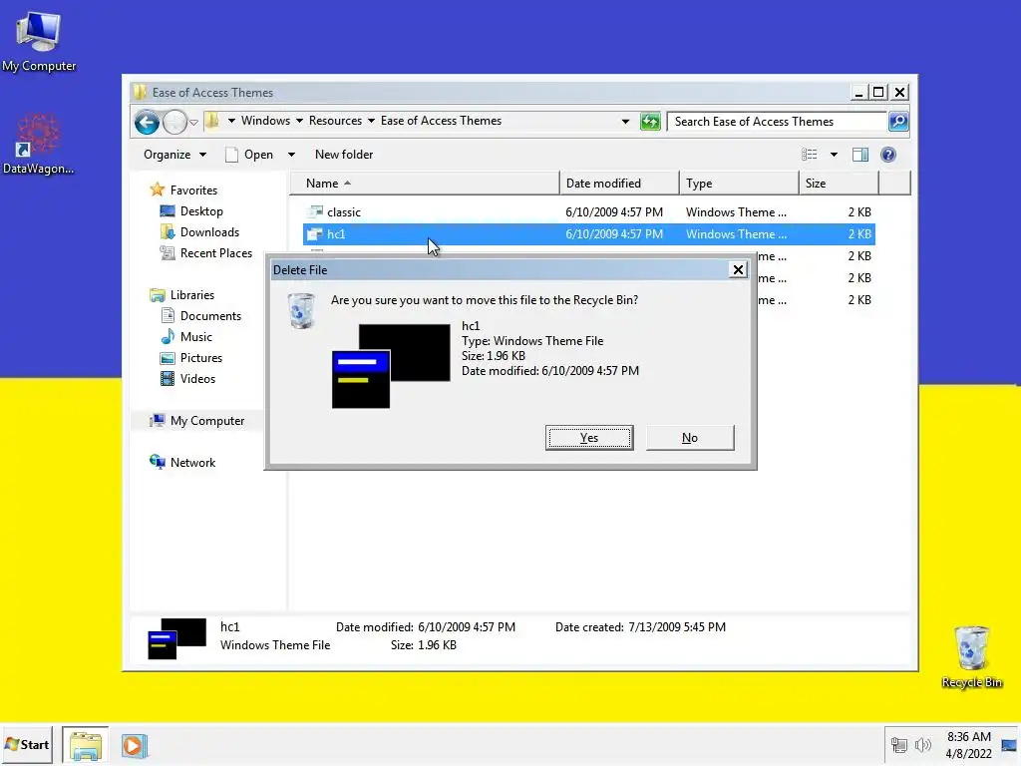This screenshot has width=1021, height=766.
Task: Minimize the Ease of Access Themes window
Action: [x=858, y=93]
